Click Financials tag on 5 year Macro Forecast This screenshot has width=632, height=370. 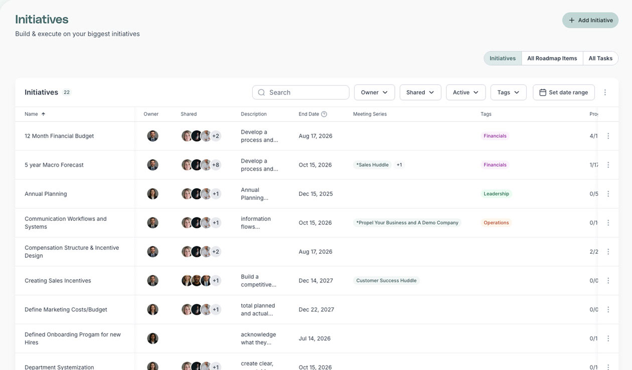[x=495, y=165]
